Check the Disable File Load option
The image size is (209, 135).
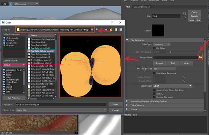(155, 97)
